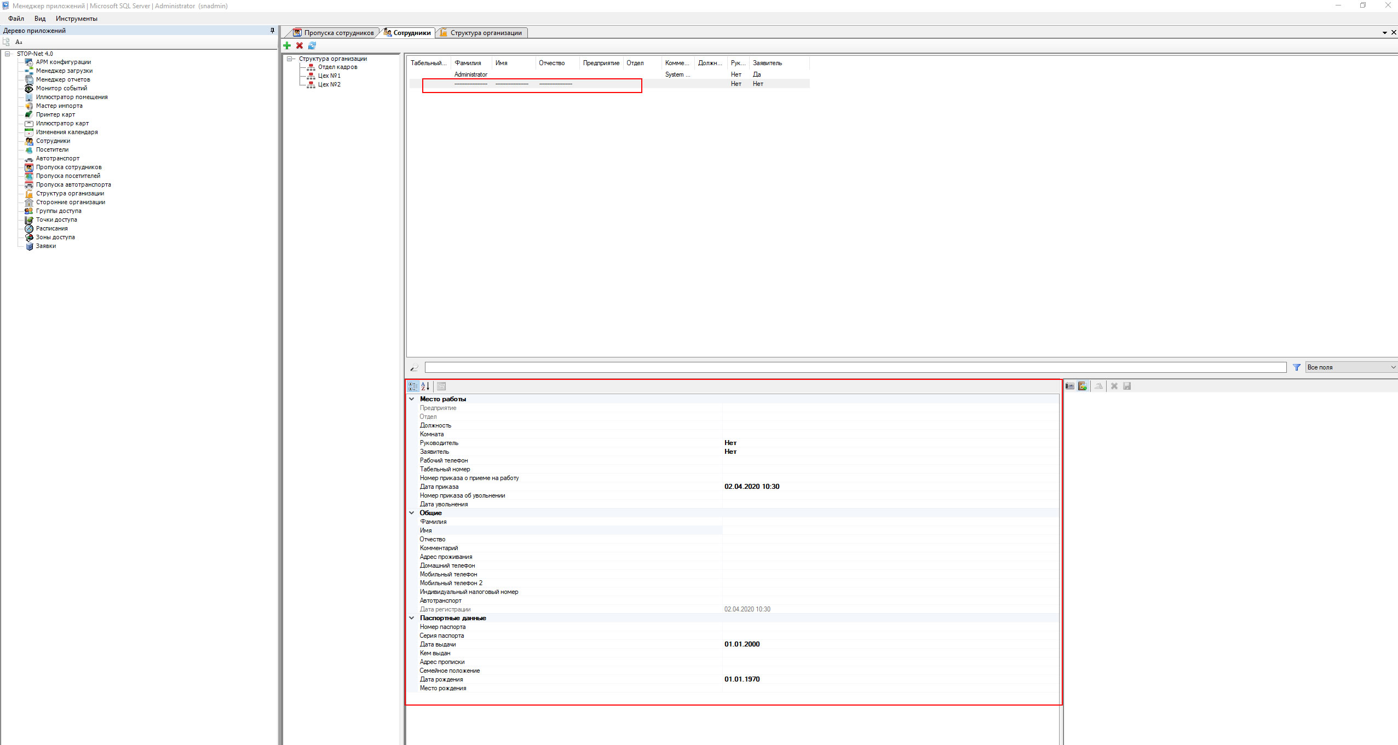Click the gray X remove photo icon
Screen dimensions: 1398x745
click(1114, 386)
